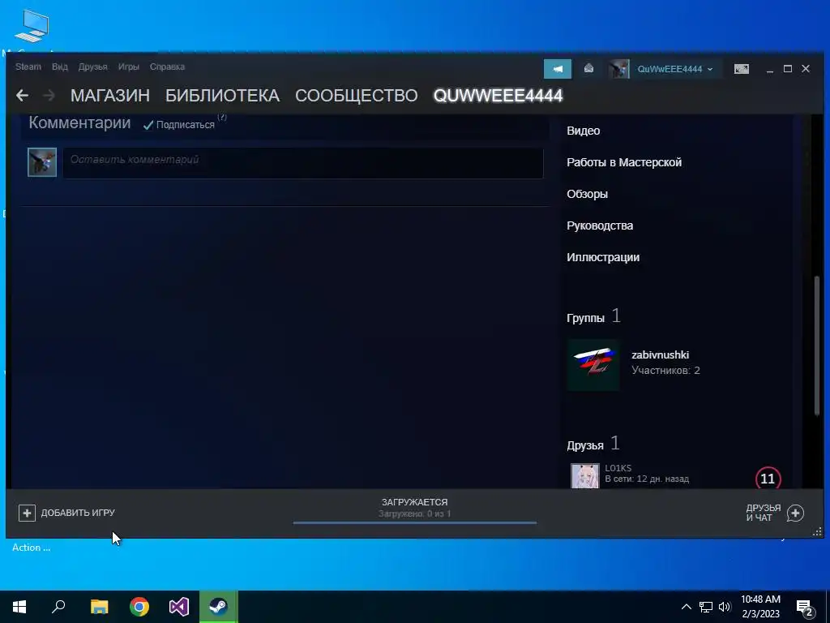
Task: Click the L01KS friend avatar
Action: pos(585,475)
